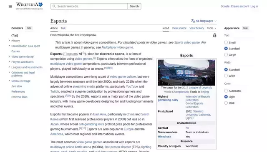Expand Players and teams chevron

click(x=9, y=62)
